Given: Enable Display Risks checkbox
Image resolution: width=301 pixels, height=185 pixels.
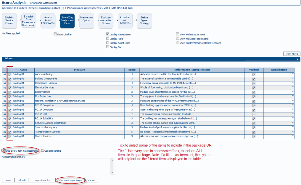Looking at the screenshot, I should tap(108, 38).
